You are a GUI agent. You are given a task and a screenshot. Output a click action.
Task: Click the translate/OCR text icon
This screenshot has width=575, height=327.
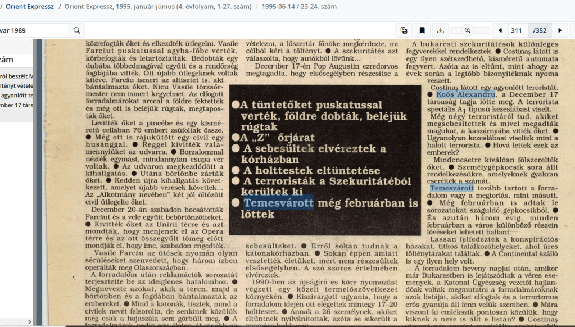click(x=404, y=30)
